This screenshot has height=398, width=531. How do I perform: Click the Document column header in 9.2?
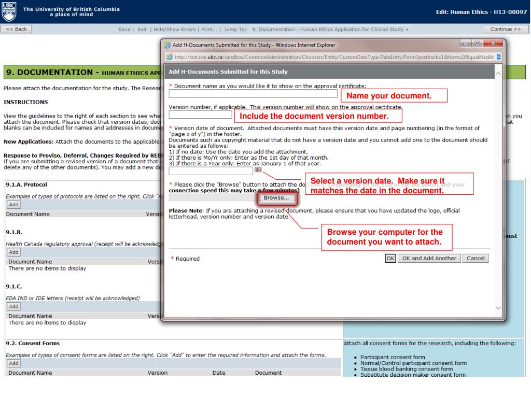[268, 373]
